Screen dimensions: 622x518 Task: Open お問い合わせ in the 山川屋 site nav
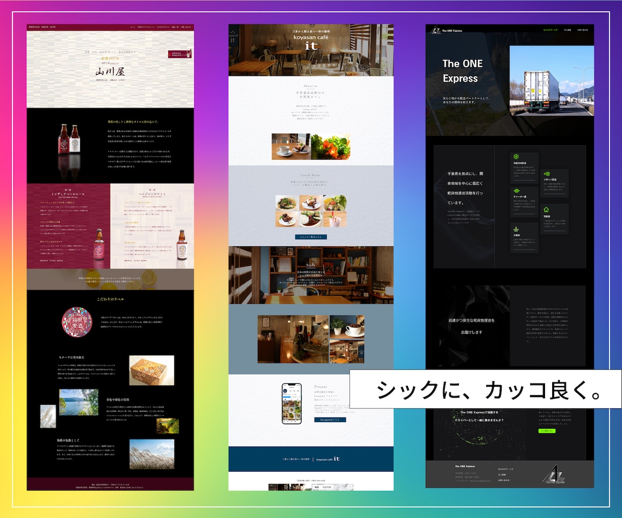coord(186,27)
